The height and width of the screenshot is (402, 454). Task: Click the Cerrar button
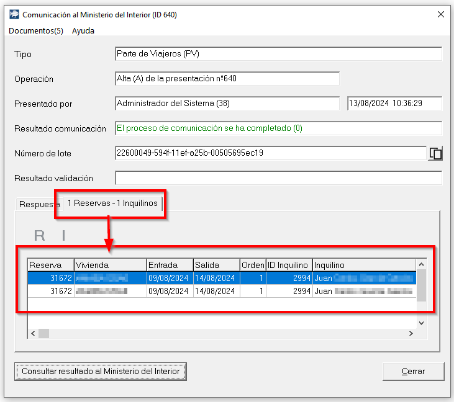(413, 372)
